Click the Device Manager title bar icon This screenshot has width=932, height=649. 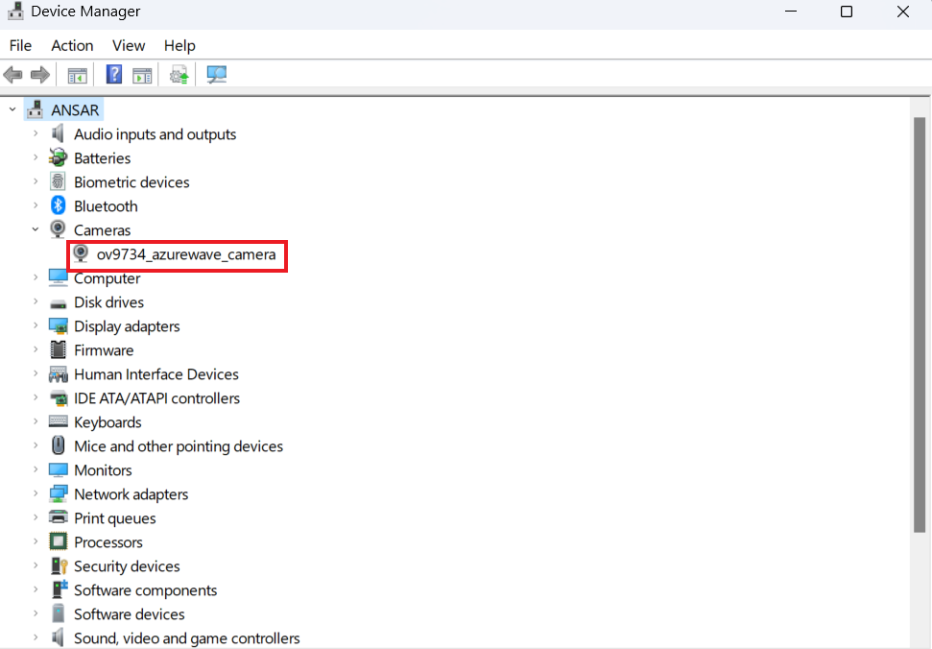(15, 12)
